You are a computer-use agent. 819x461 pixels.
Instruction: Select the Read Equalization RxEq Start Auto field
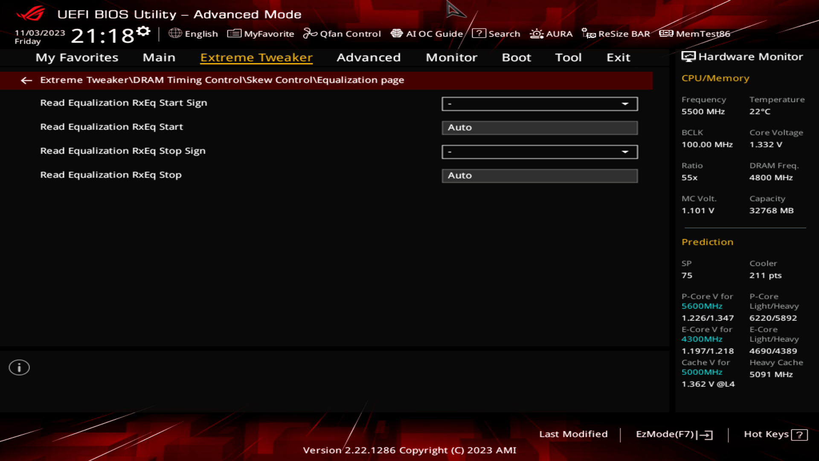(x=540, y=128)
